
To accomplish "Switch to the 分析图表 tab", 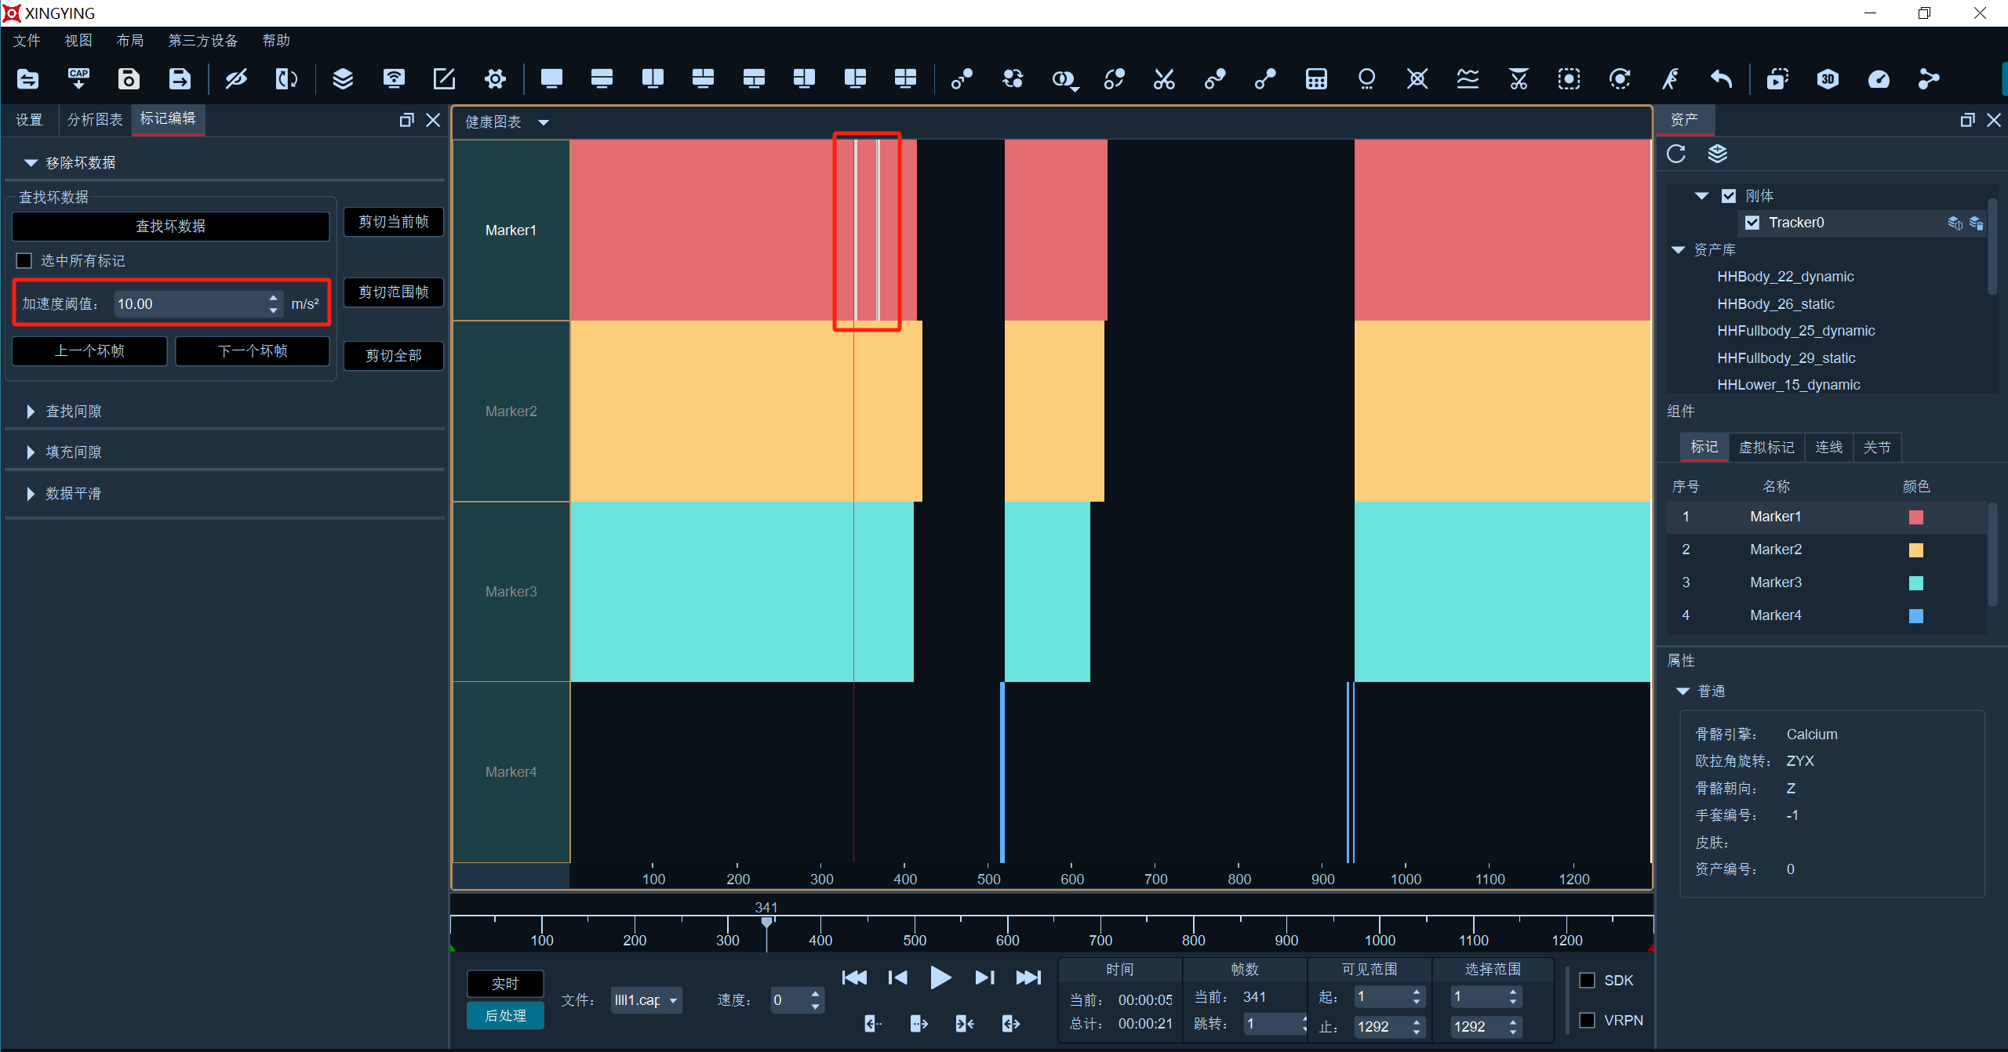I will (x=95, y=120).
